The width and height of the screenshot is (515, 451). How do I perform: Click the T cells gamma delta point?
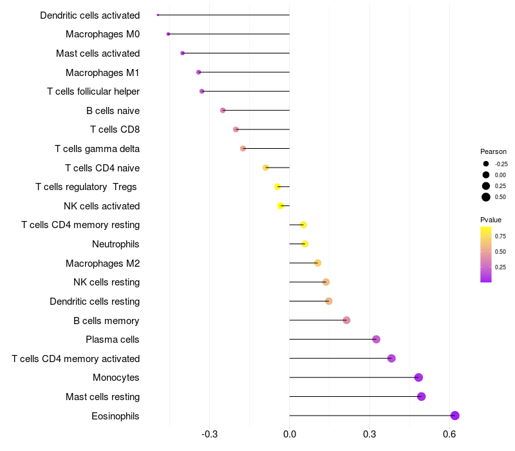point(243,149)
